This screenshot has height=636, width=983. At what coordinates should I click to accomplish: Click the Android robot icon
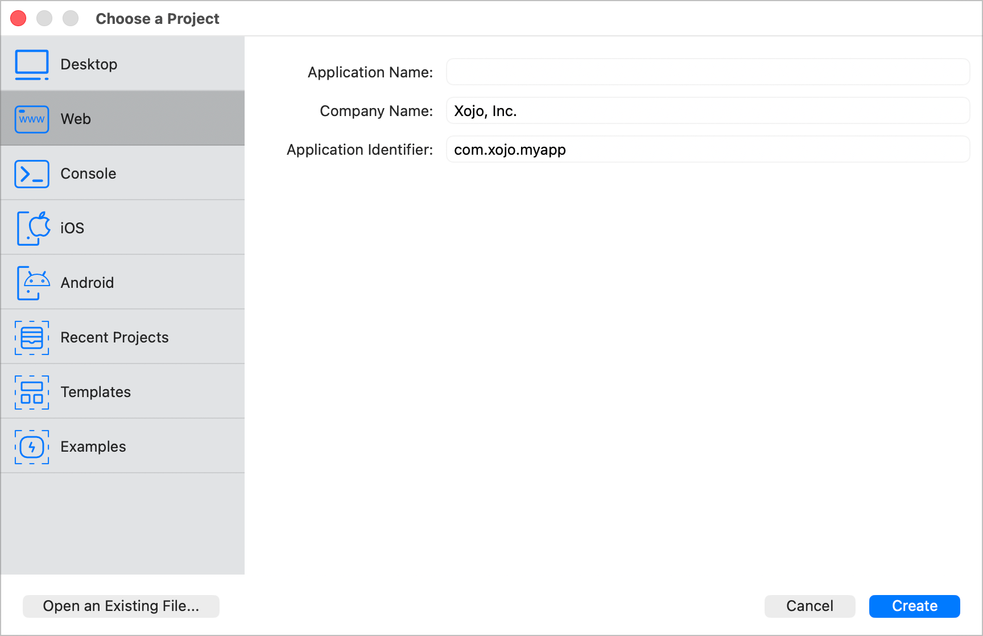pyautogui.click(x=33, y=283)
